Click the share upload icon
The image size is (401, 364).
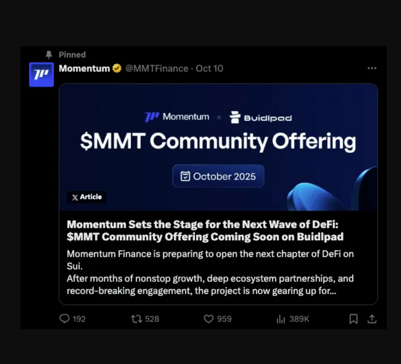point(372,319)
